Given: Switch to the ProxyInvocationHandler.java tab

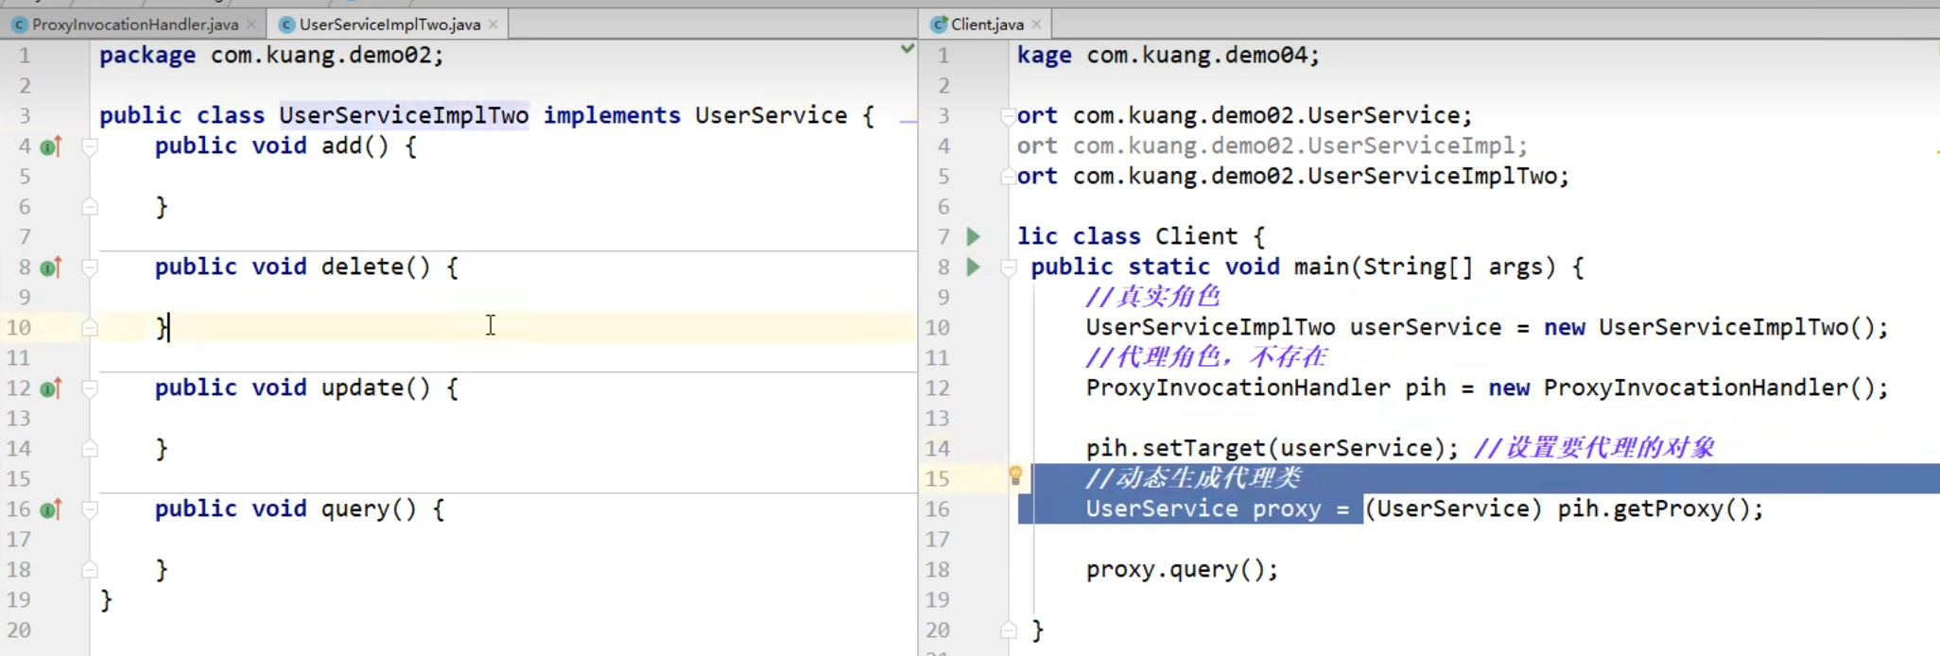Looking at the screenshot, I should point(133,24).
